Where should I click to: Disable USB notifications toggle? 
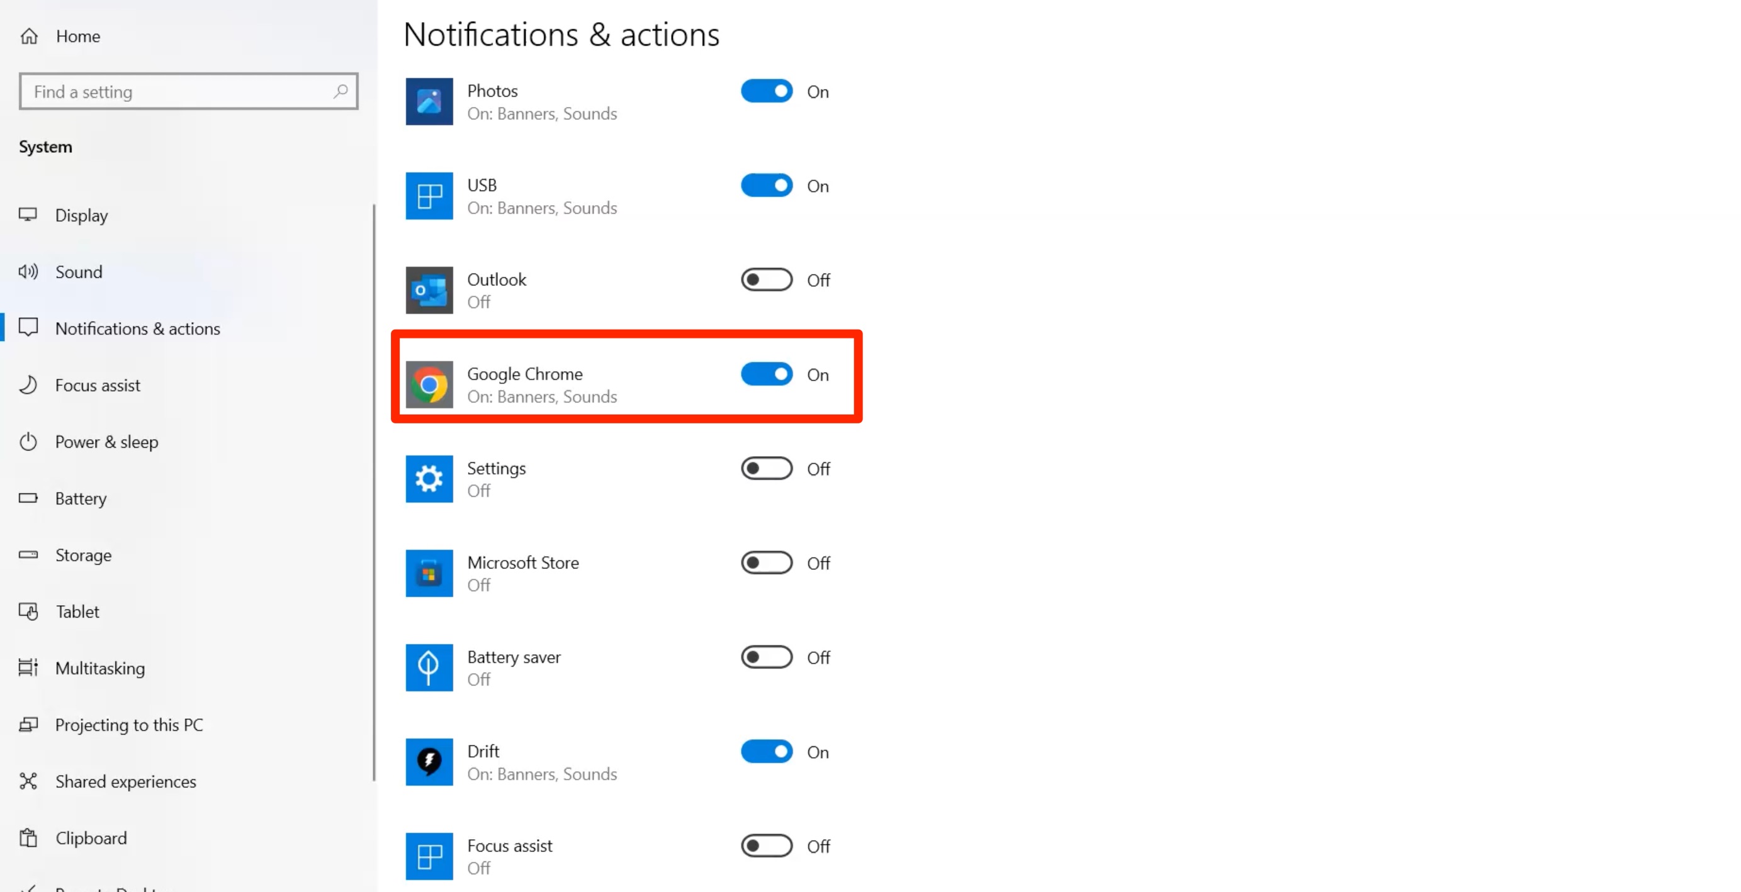coord(767,185)
